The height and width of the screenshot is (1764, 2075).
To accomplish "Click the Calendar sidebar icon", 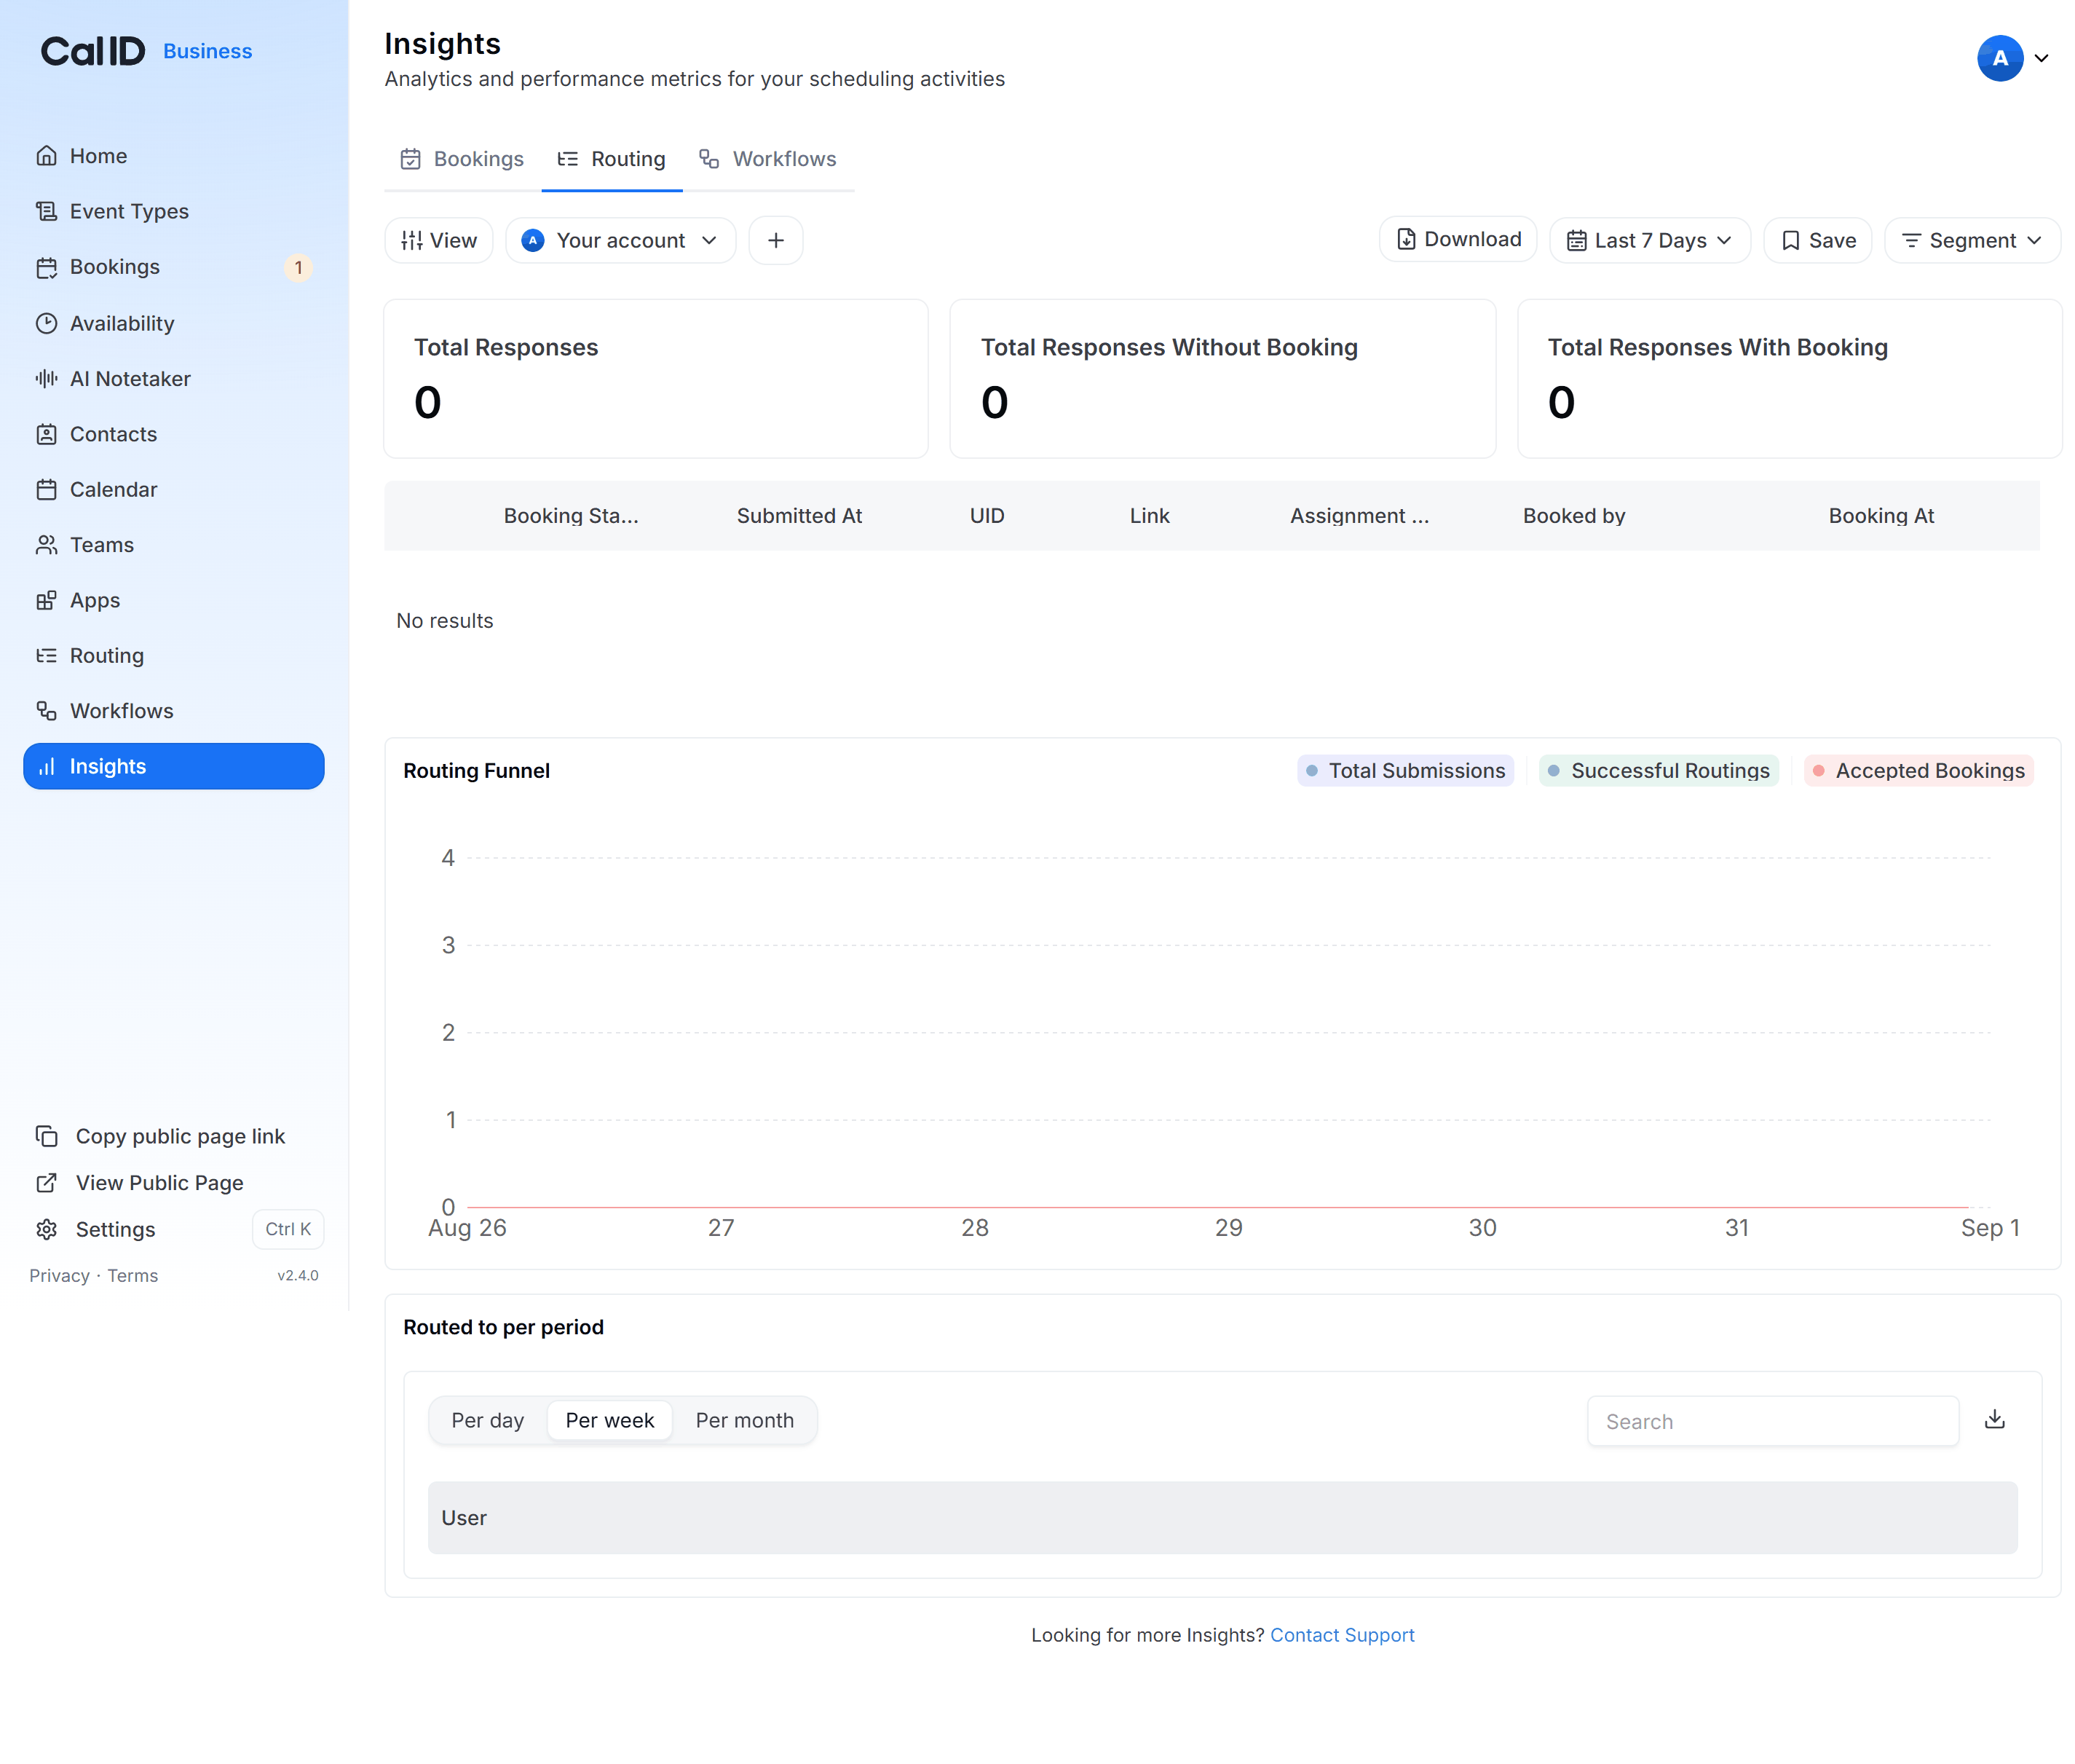I will [46, 489].
